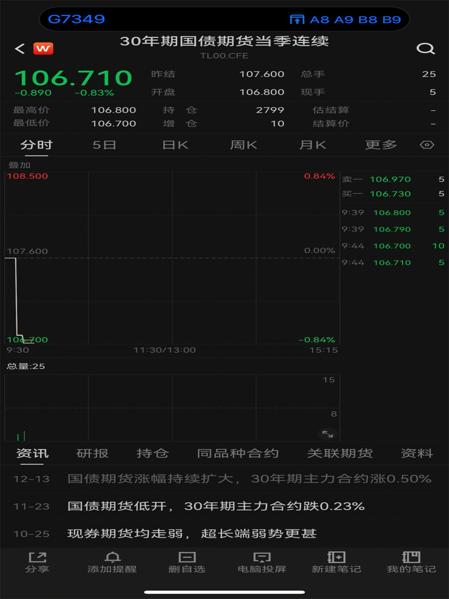Image resolution: width=449 pixels, height=599 pixels.
Task: Expand the chart with fullscreen arrows
Action: coord(328,434)
